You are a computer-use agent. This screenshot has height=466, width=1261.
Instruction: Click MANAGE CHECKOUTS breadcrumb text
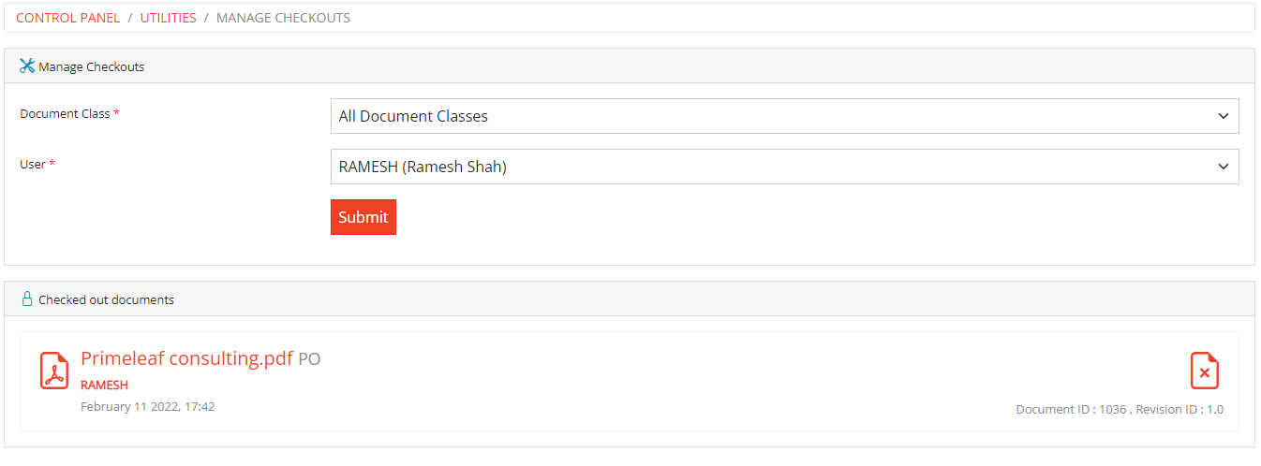283,18
